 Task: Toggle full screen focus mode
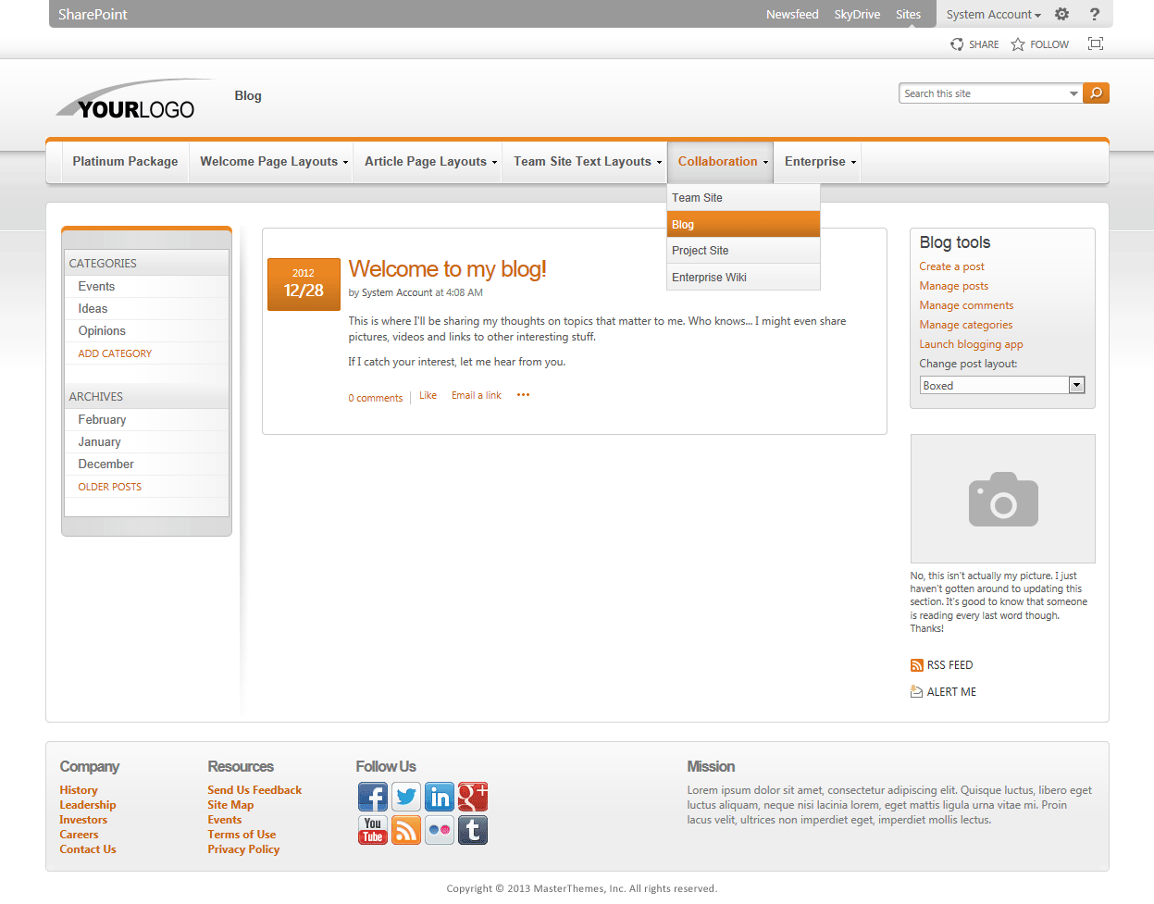1096,43
